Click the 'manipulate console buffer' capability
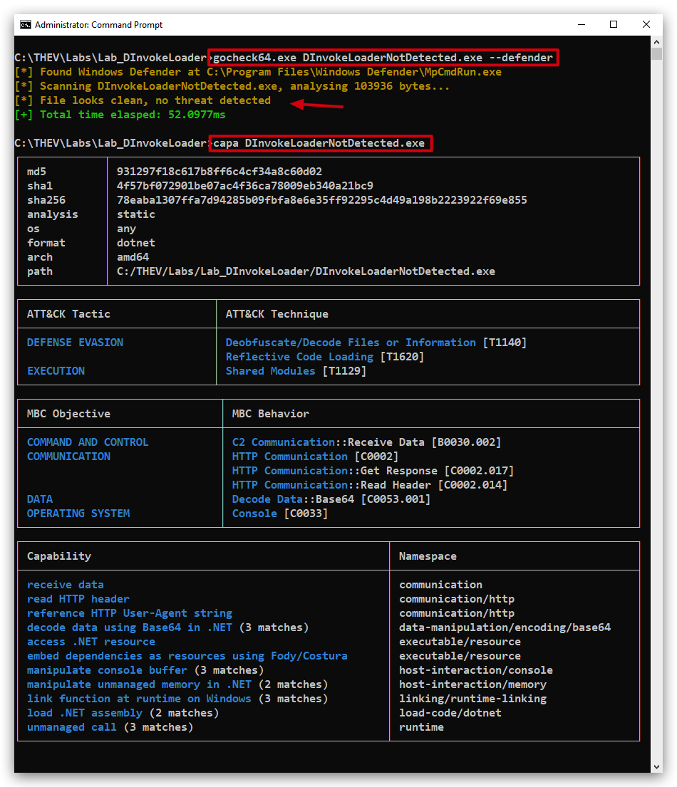Image resolution: width=677 pixels, height=787 pixels. coord(107,670)
